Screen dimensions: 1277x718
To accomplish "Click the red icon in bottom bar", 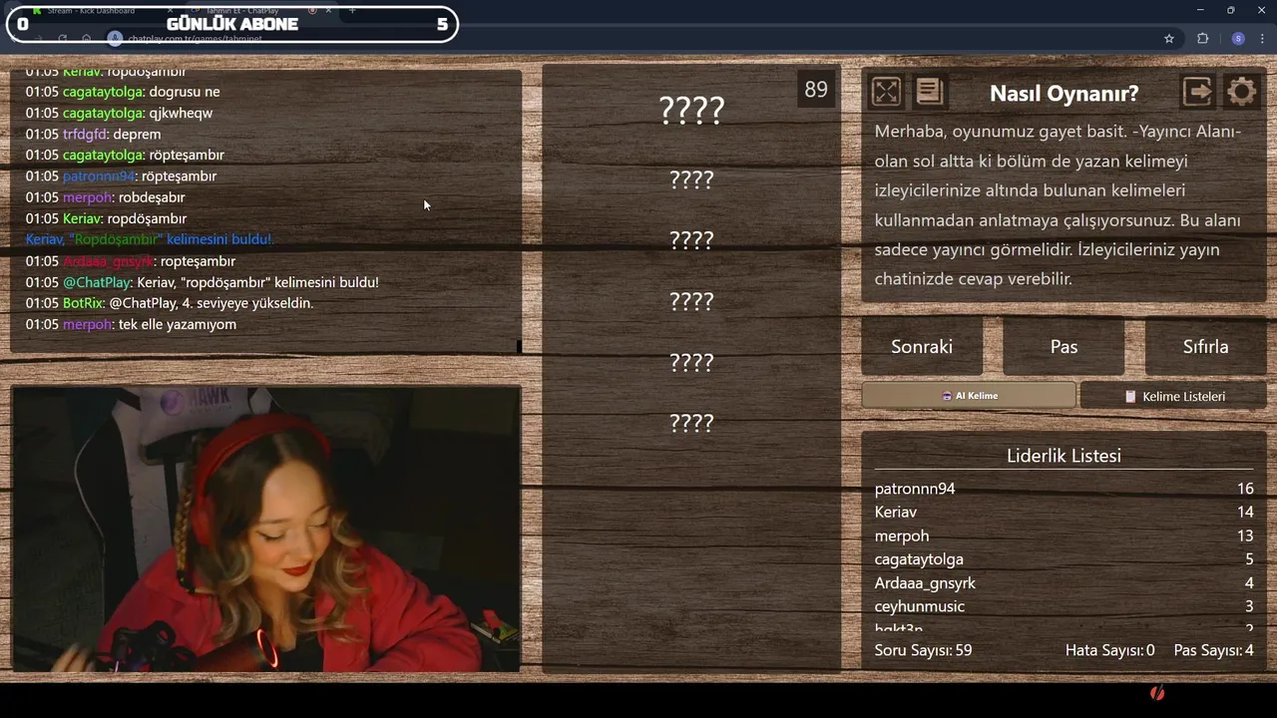I will pyautogui.click(x=1157, y=692).
